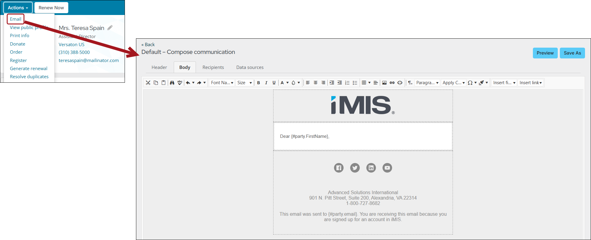Choose Print info from Actions menu

click(x=19, y=36)
